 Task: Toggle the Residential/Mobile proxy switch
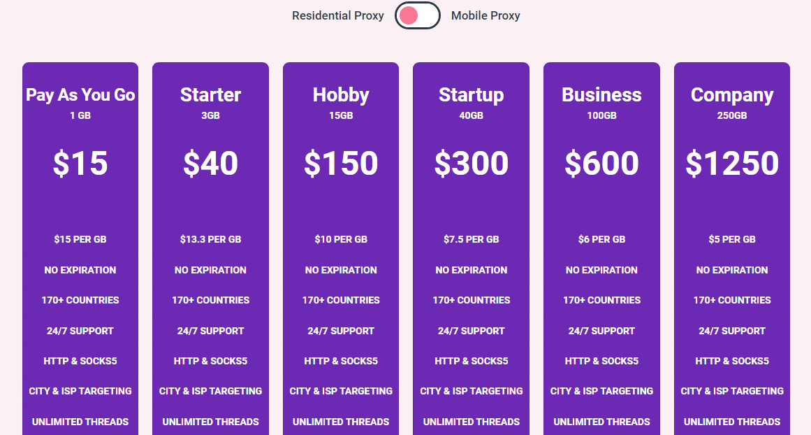point(418,15)
